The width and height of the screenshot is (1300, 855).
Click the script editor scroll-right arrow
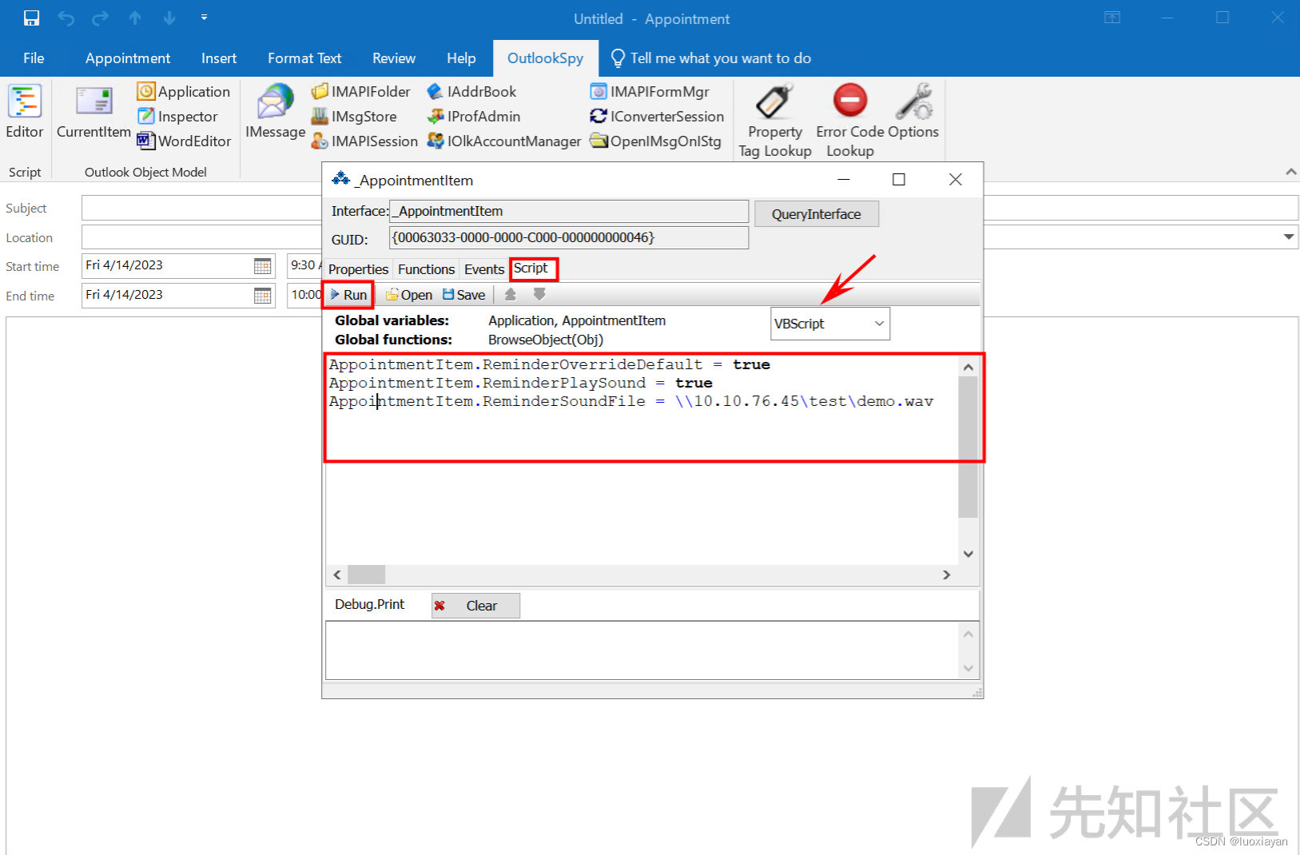click(947, 575)
